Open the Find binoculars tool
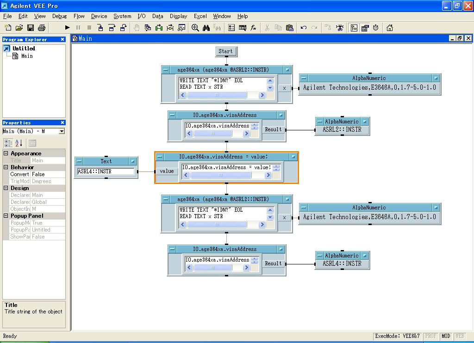474x343 pixels. click(206, 28)
